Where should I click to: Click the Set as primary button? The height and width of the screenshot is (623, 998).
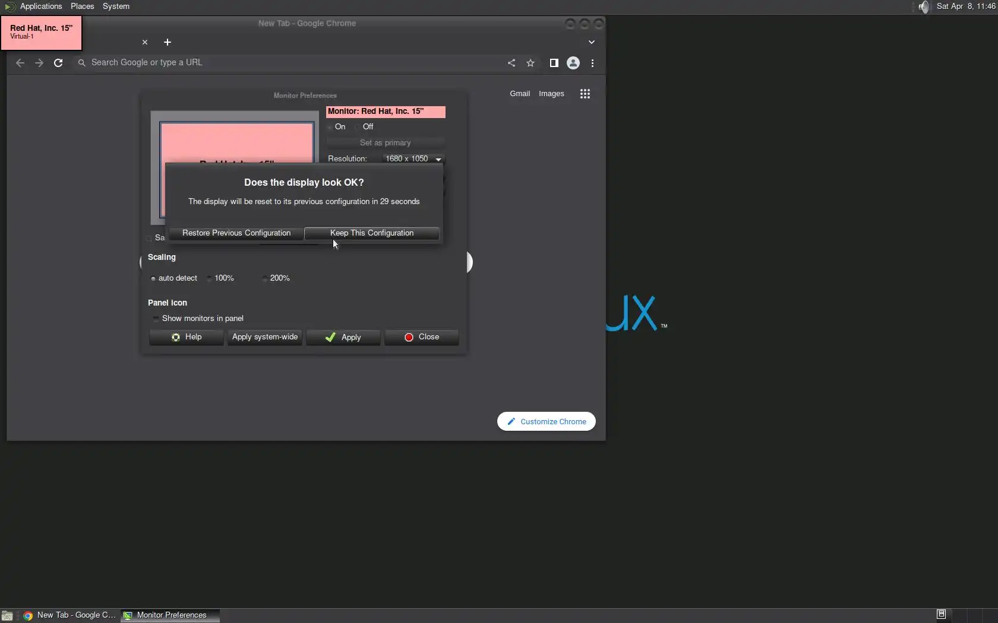(x=385, y=143)
